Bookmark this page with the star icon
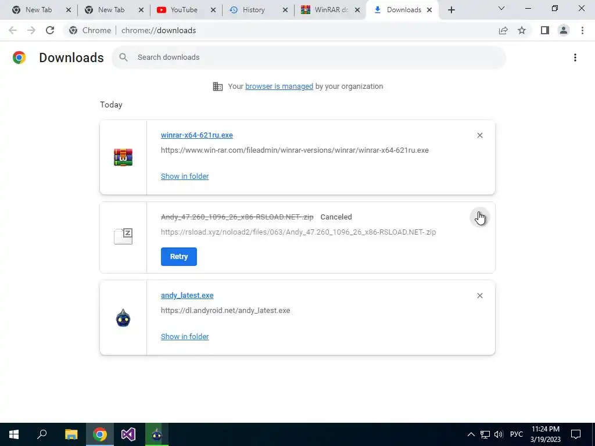The width and height of the screenshot is (595, 446). 522,30
